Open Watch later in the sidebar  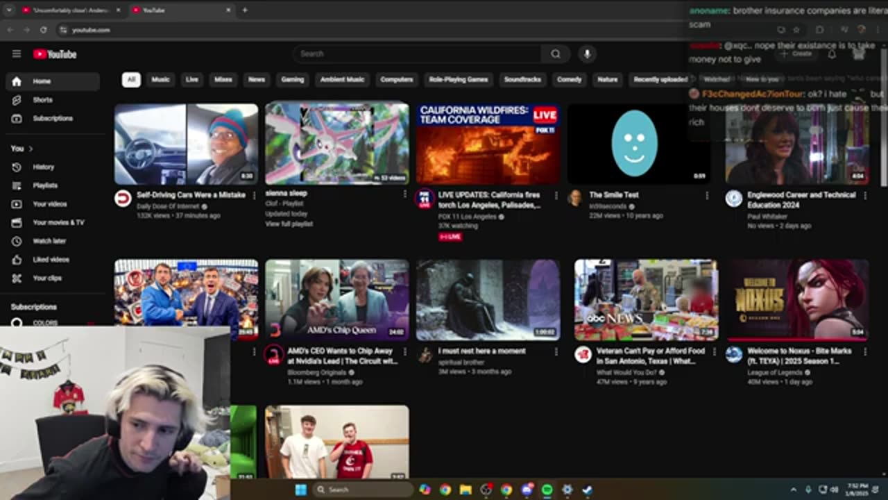[x=53, y=241]
